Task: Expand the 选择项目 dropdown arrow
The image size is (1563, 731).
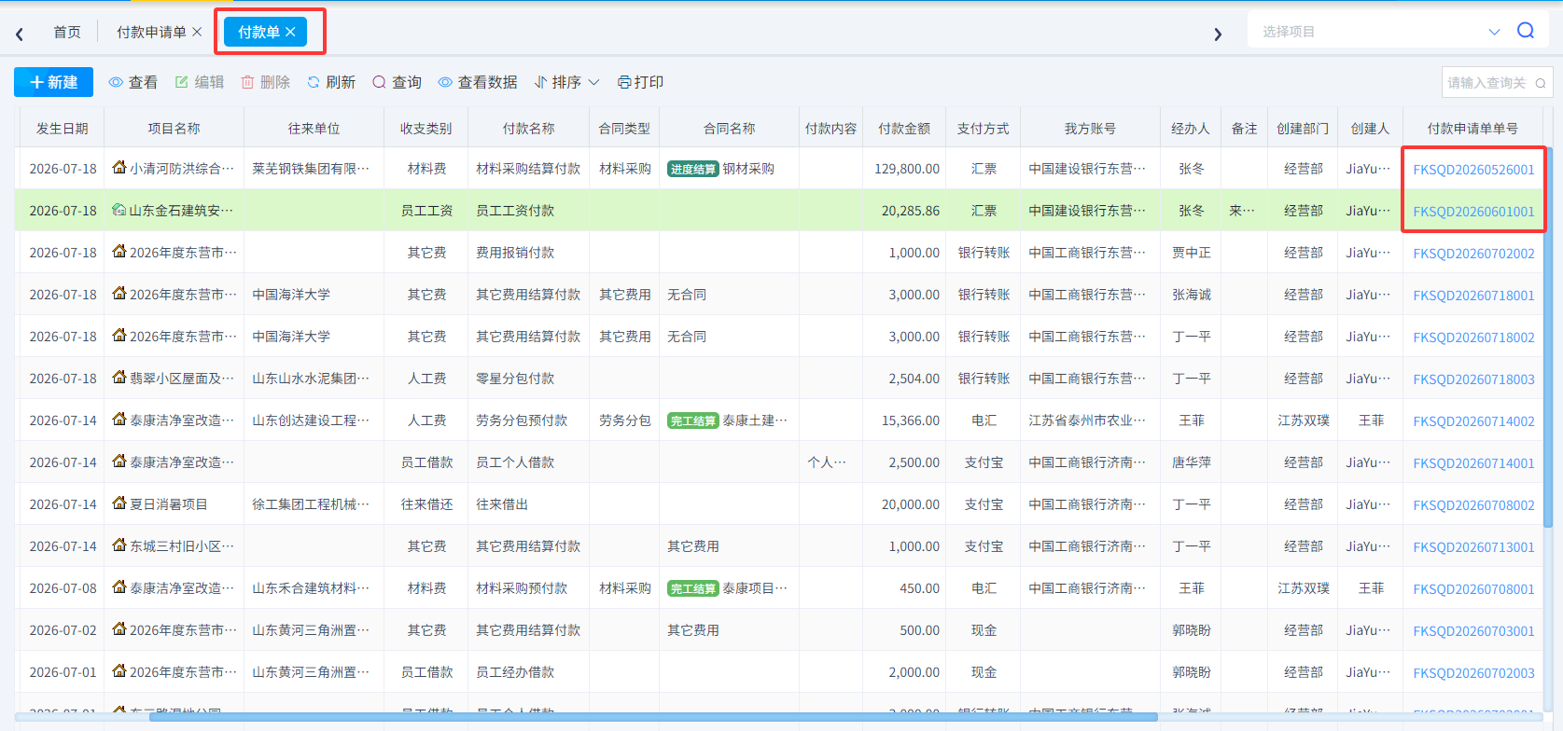Action: coord(1494,32)
